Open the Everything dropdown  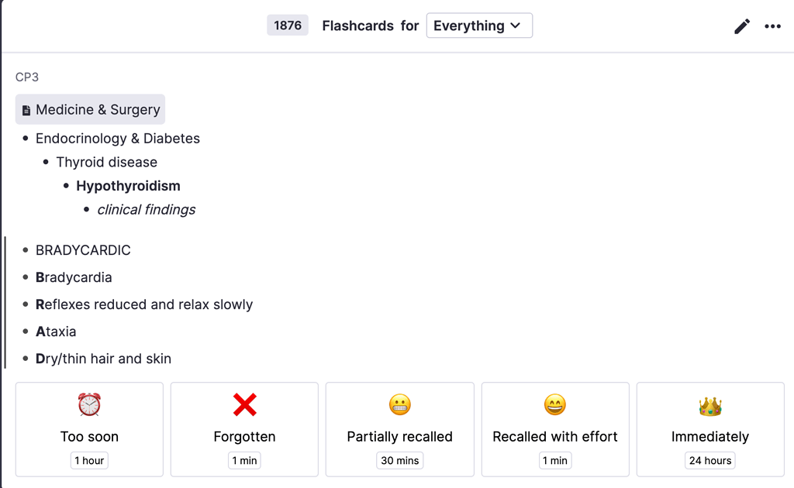pos(479,26)
